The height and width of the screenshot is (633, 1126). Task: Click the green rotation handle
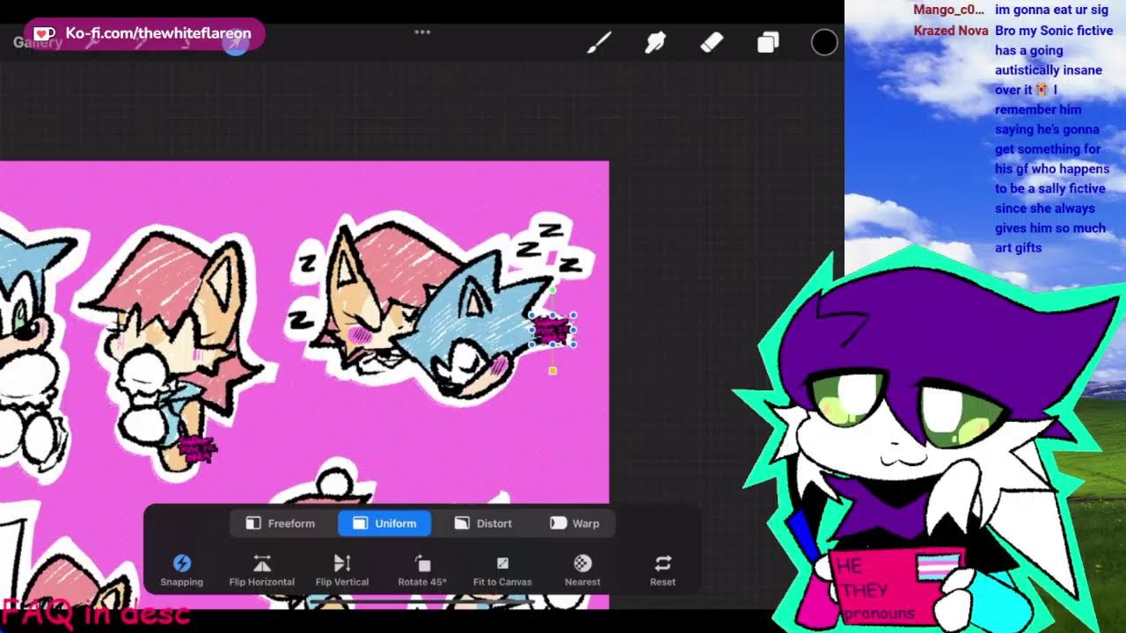(x=552, y=289)
